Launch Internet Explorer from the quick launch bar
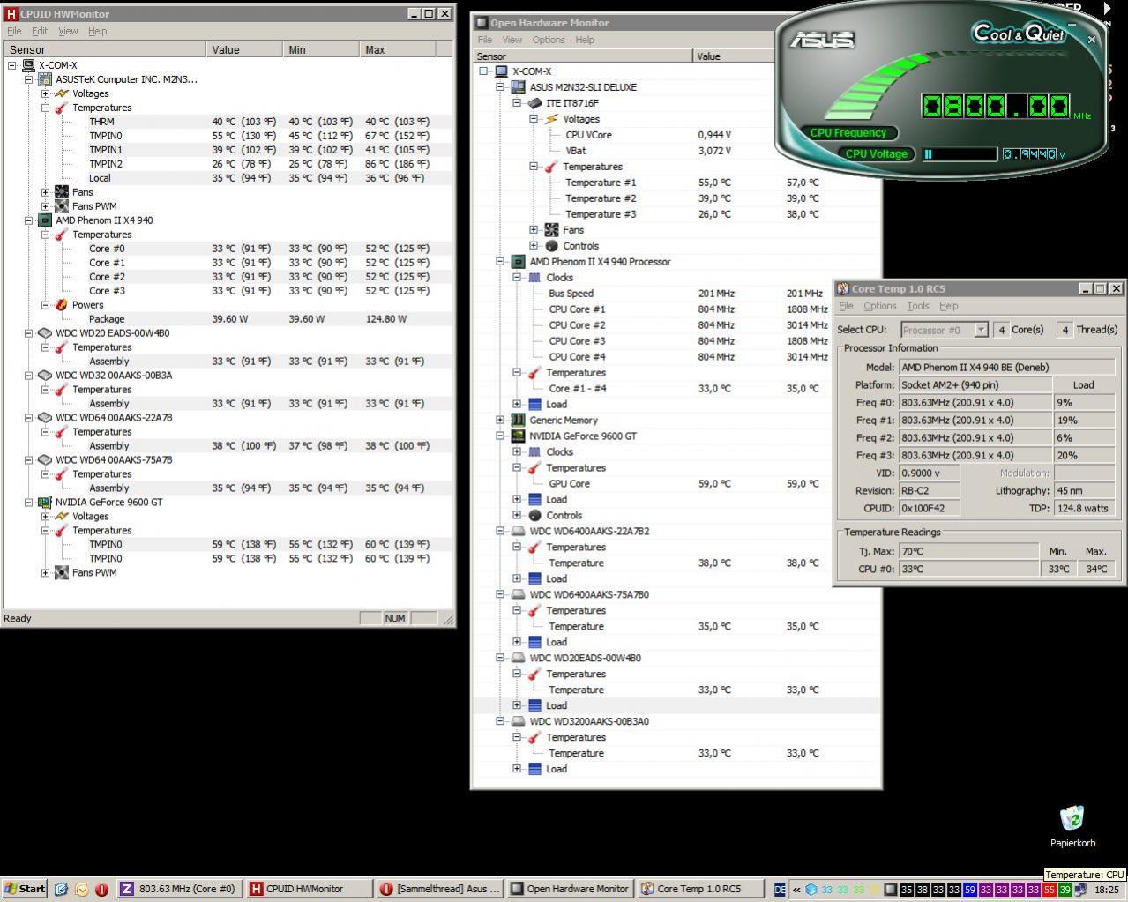This screenshot has height=902, width=1128. (61, 889)
